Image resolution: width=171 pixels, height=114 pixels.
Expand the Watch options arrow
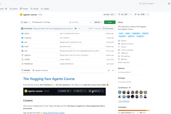click(115, 15)
